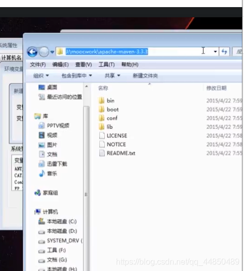The height and width of the screenshot is (271, 244).
Task: Open the 帮助(H) menu
Action: (130, 64)
